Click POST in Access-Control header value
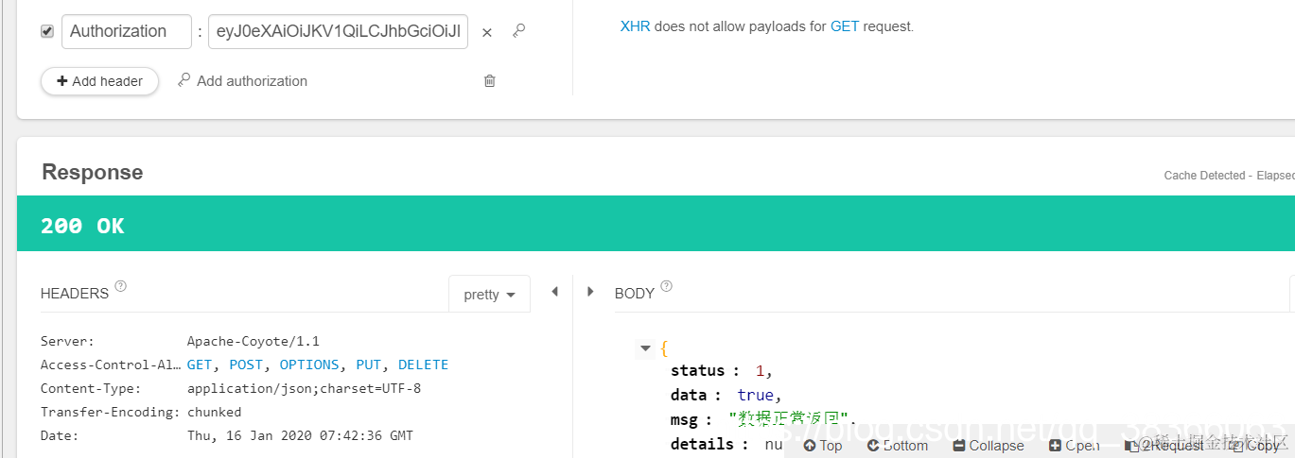 [246, 365]
